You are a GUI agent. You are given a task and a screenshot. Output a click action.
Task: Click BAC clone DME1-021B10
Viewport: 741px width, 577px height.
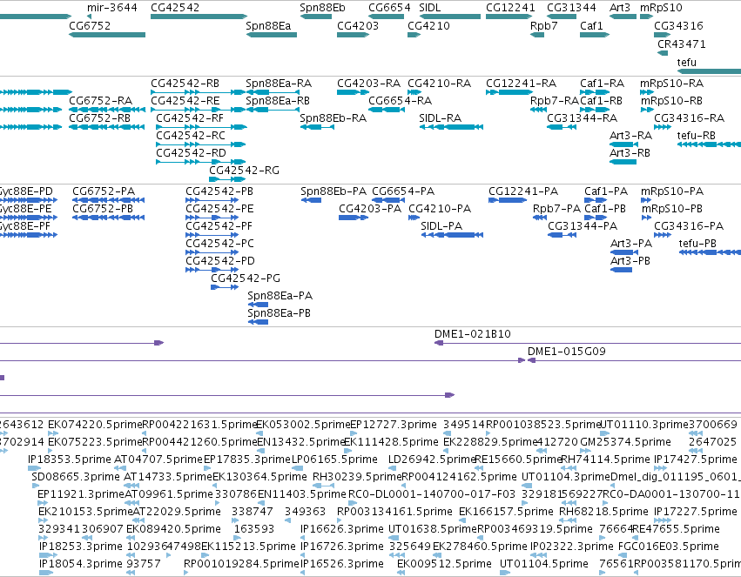click(588, 343)
